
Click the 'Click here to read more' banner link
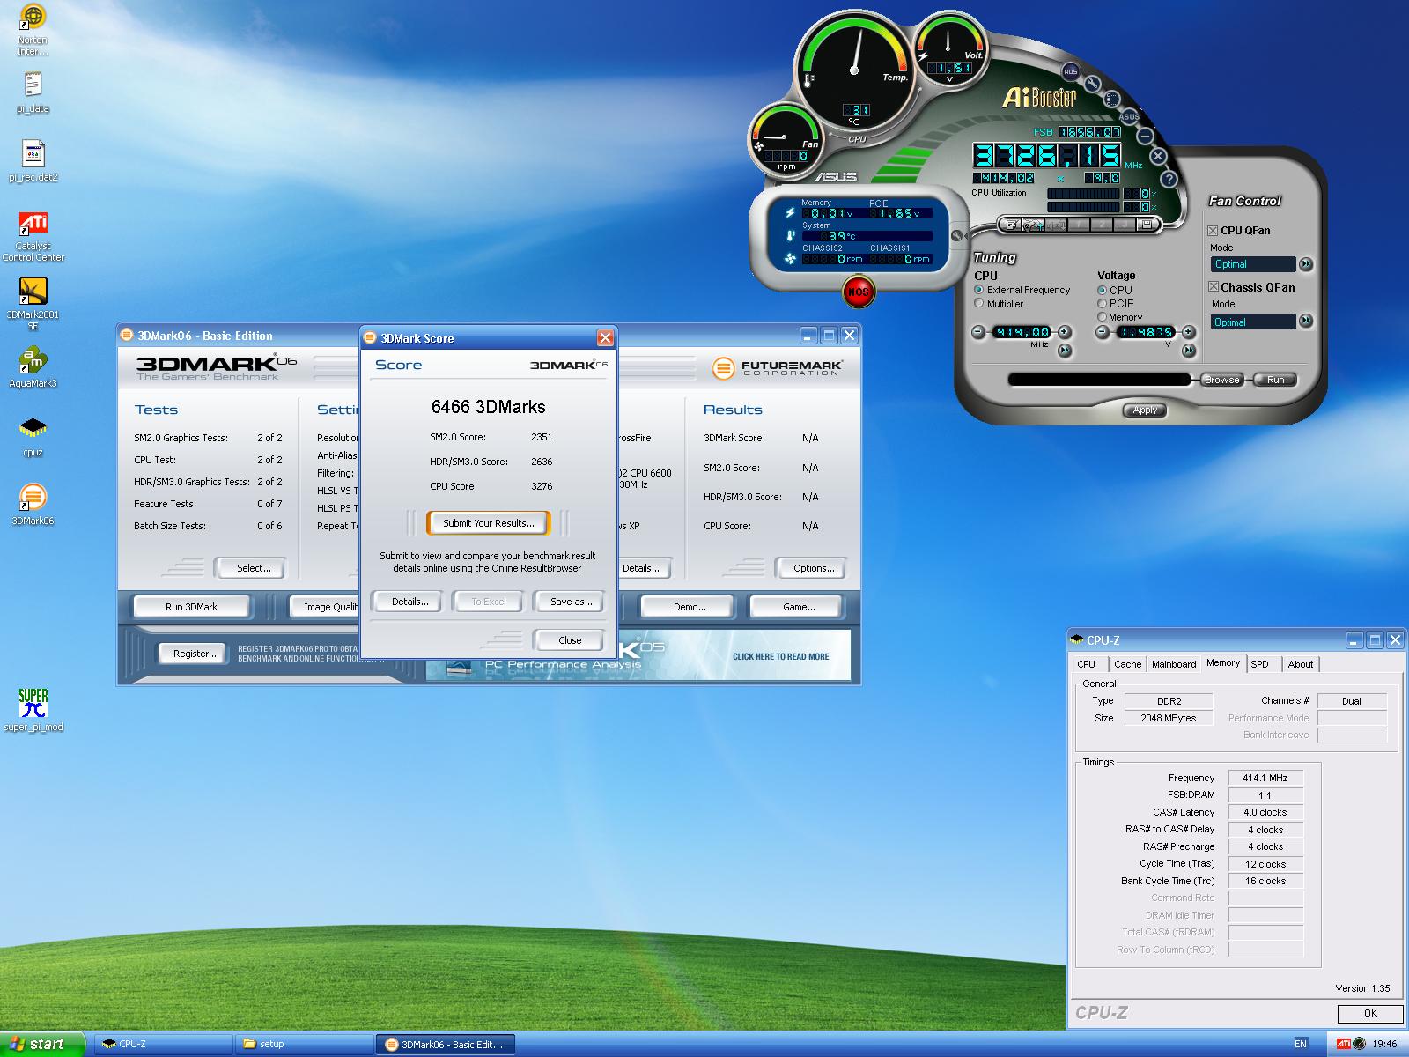point(780,656)
